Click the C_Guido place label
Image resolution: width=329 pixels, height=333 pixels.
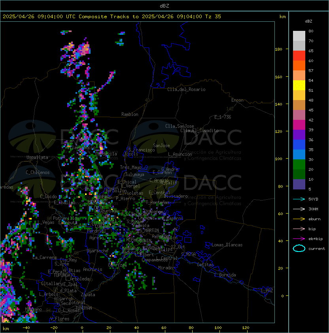tap(48, 197)
